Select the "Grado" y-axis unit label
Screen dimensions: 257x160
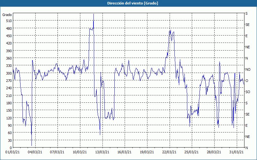click(x=7, y=15)
